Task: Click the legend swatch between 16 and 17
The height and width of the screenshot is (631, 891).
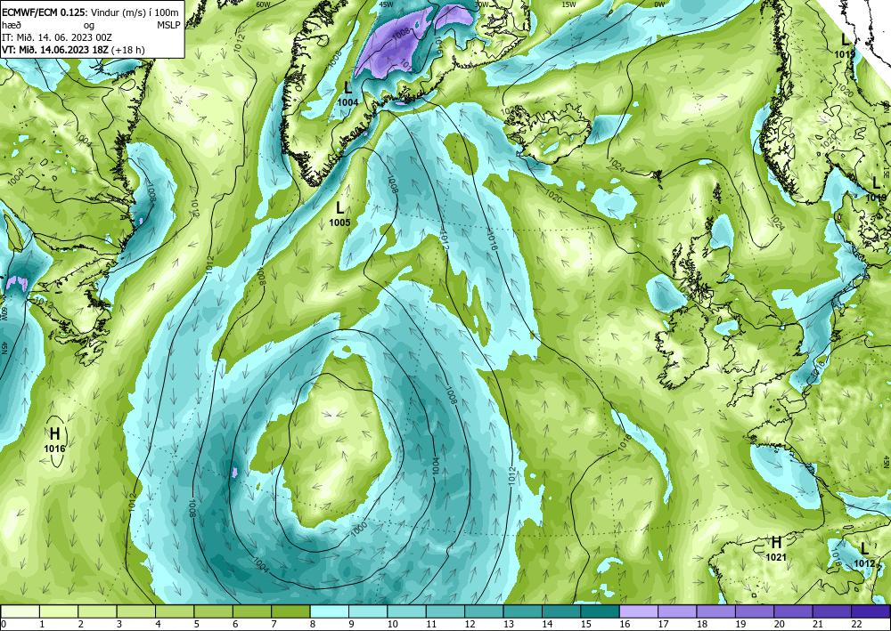Action: 638,611
